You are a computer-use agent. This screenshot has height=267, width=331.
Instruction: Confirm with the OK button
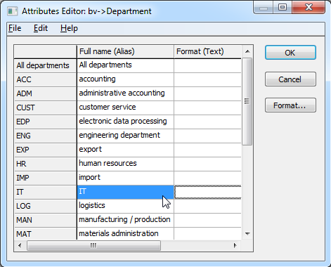click(290, 53)
